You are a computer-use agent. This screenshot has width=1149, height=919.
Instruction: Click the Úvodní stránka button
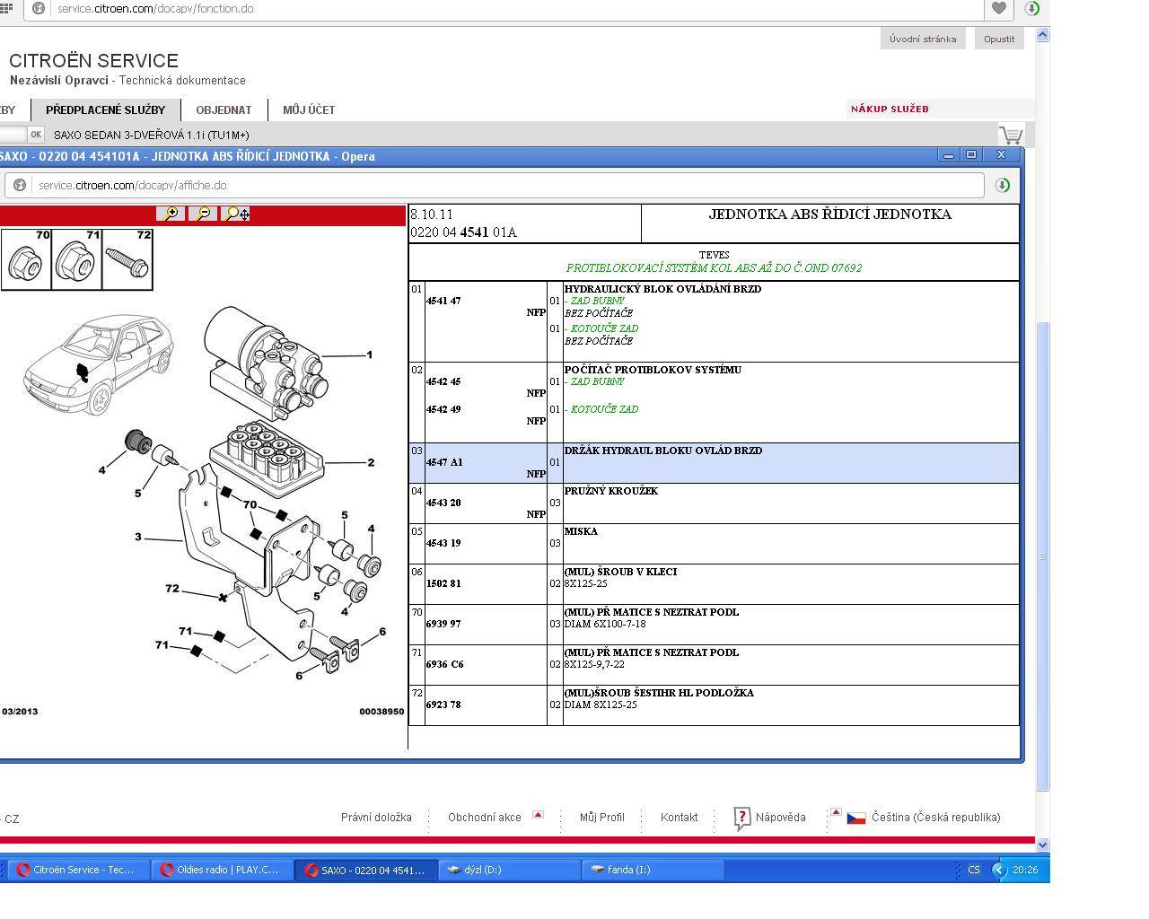point(923,39)
